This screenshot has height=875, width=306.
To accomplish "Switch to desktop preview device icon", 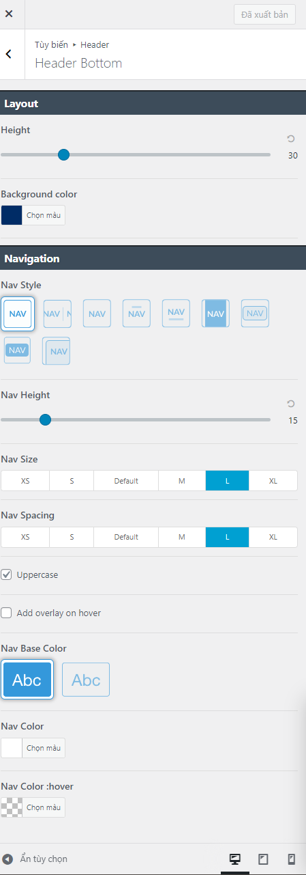I will pos(235,859).
